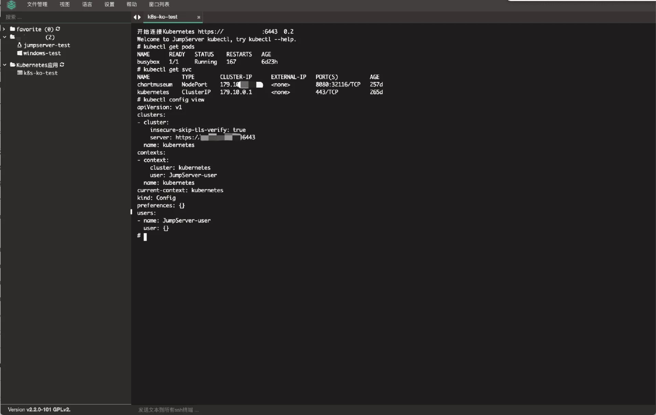Connect to windows-test asset
This screenshot has width=656, height=415.
[x=42, y=53]
